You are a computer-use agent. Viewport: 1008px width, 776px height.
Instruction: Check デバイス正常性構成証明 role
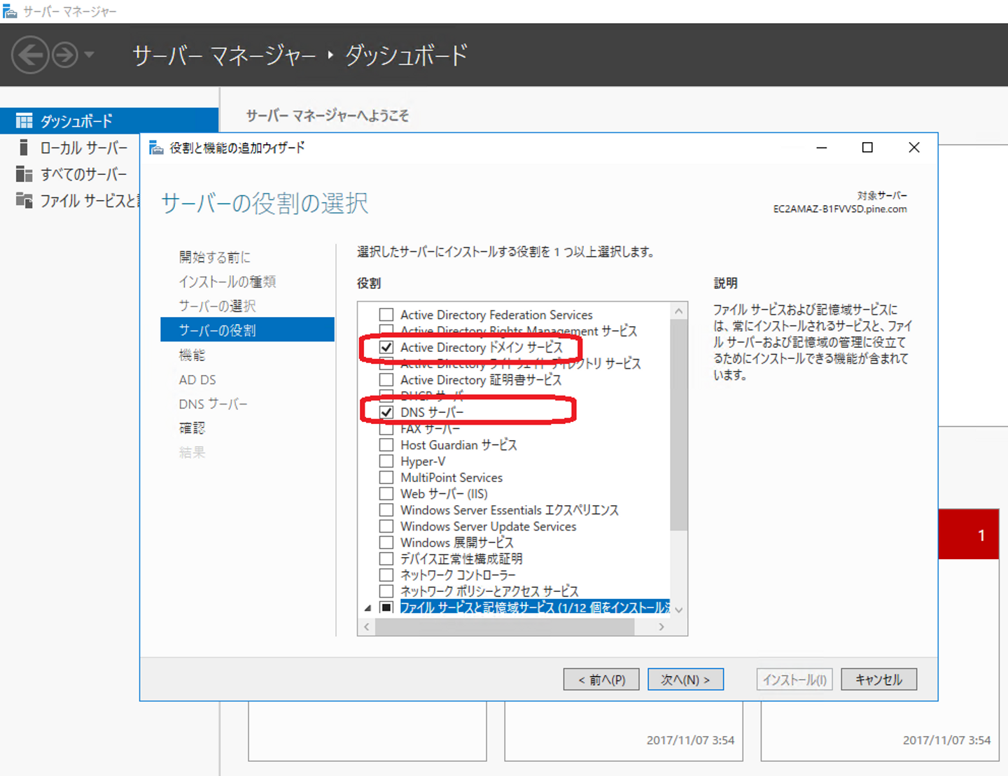pos(386,558)
